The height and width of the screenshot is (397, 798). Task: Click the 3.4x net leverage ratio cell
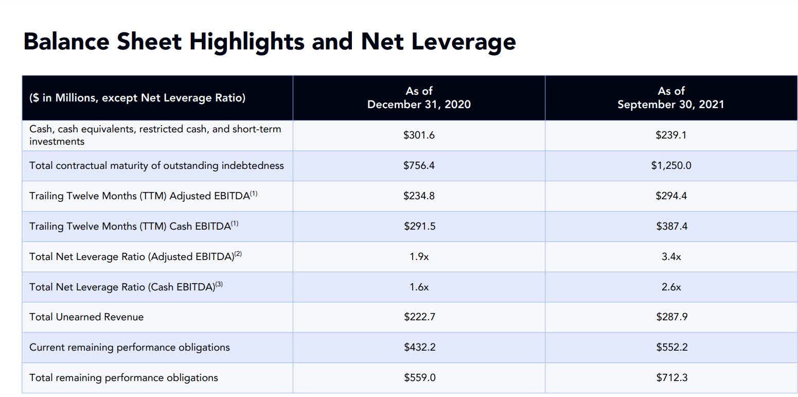pos(671,256)
